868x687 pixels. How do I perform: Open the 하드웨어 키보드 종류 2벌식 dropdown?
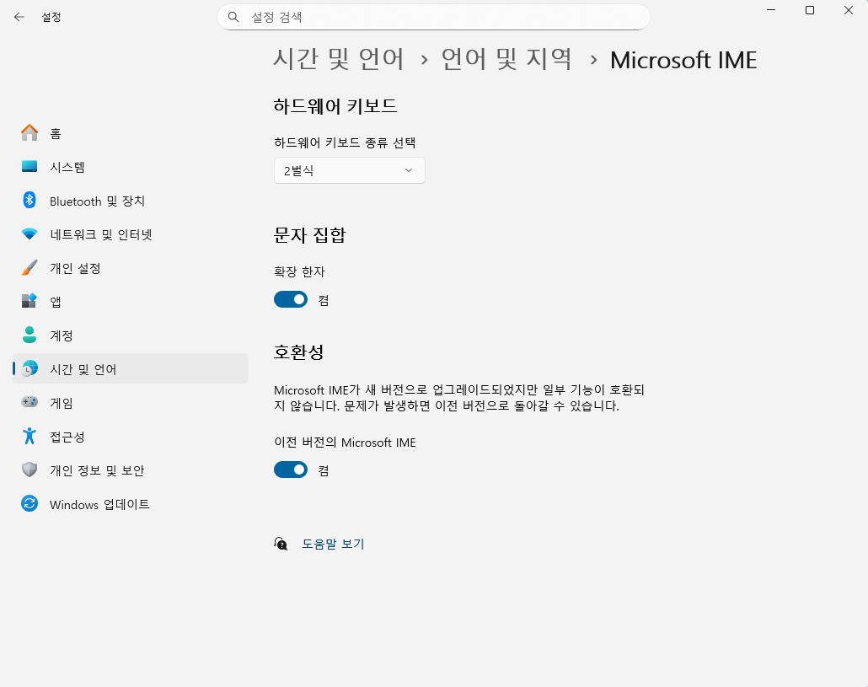coord(349,170)
